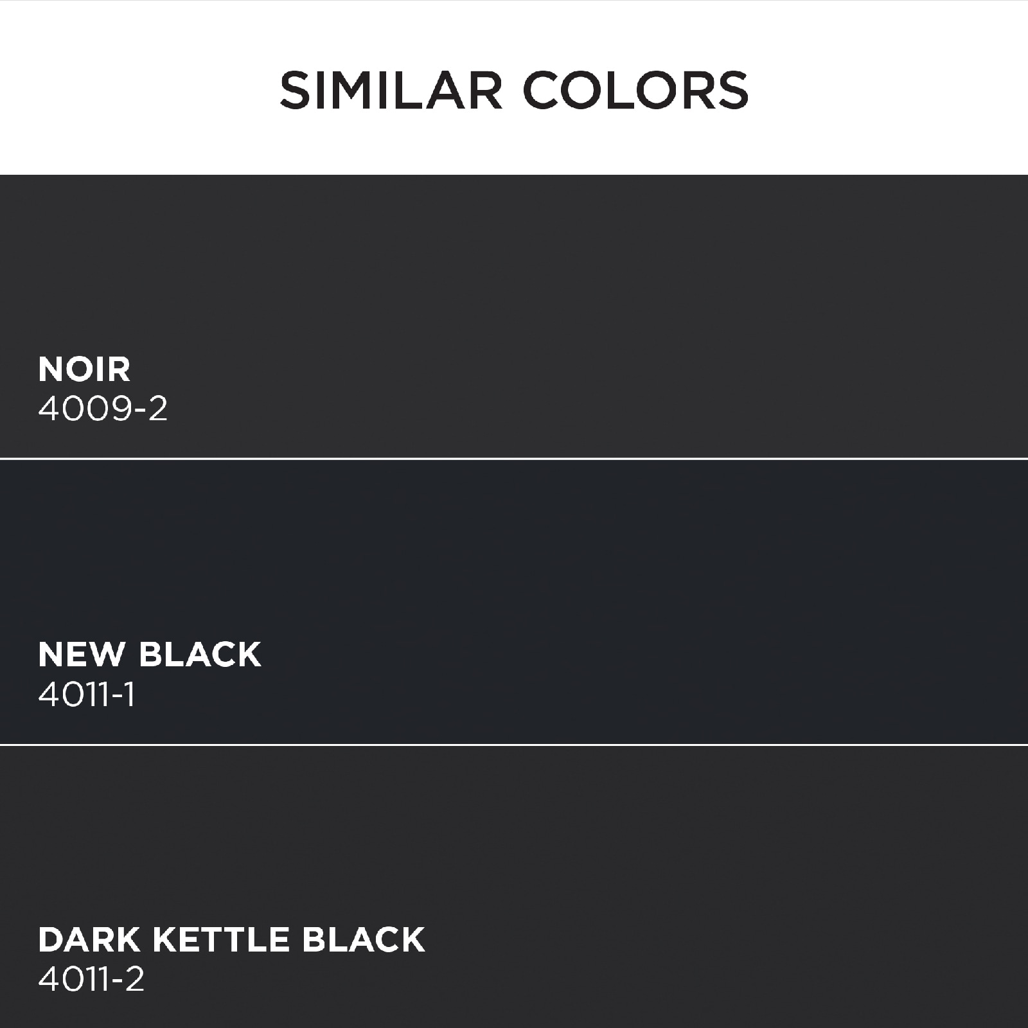This screenshot has width=1028, height=1028.
Task: Click the NOIR color name label
Action: 84,369
